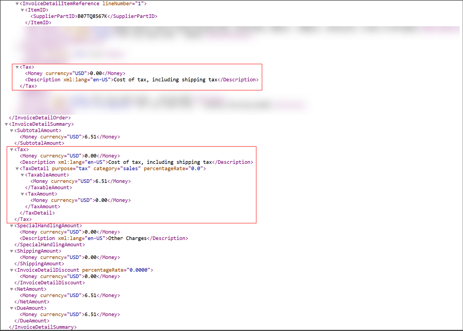Collapse the SpecialHandlingAmount node
The height and width of the screenshot is (331, 463).
click(12, 226)
